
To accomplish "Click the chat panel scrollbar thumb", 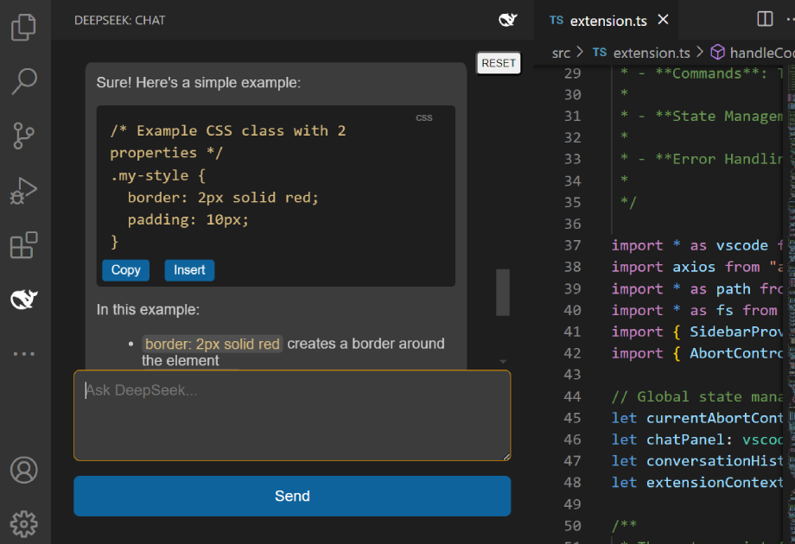I will (502, 292).
